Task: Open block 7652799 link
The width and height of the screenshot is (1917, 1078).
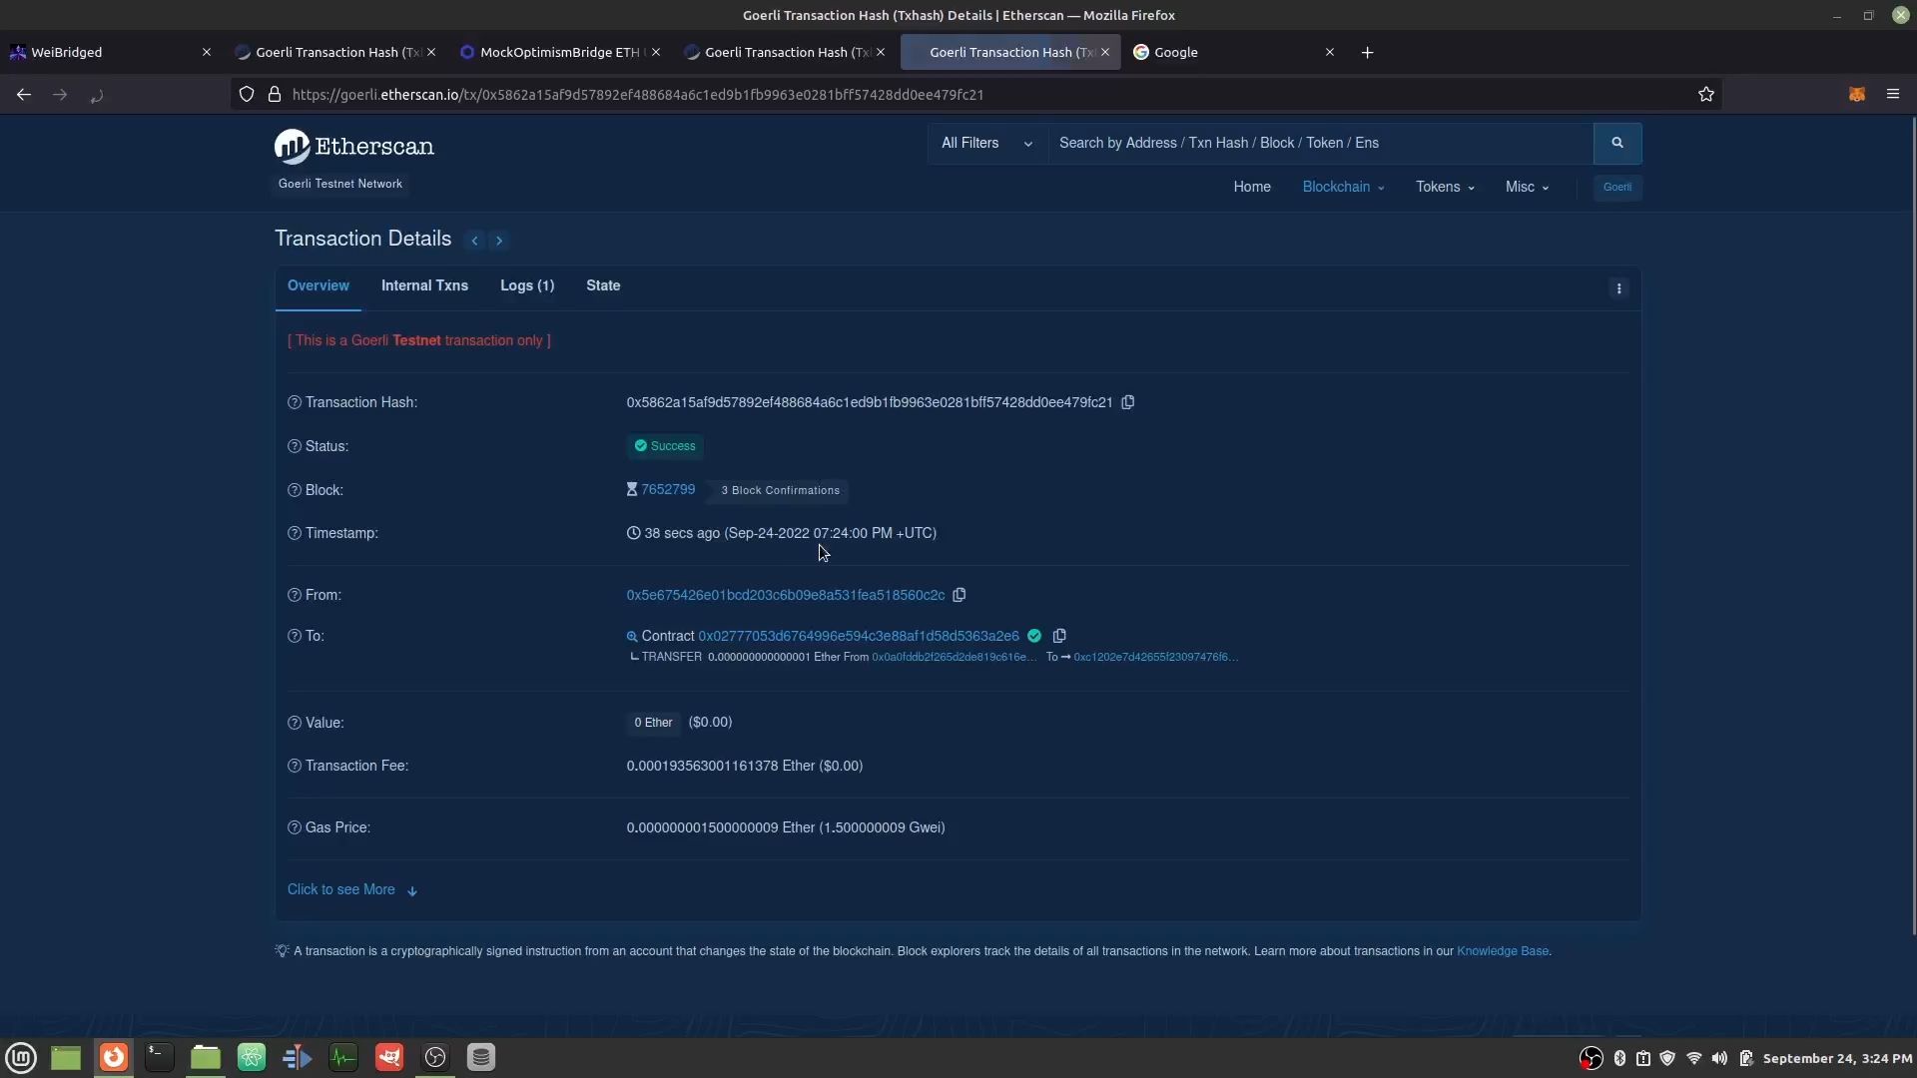Action: (668, 489)
